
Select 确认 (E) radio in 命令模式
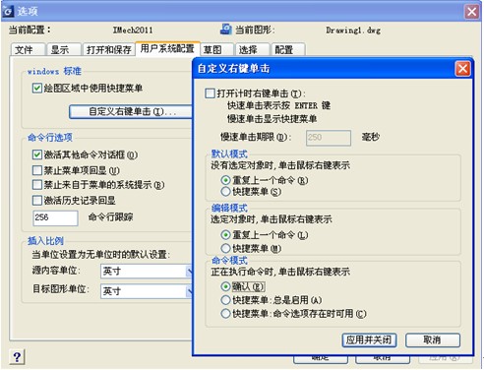pyautogui.click(x=225, y=286)
